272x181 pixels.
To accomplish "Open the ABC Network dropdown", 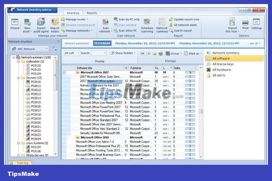I will (30, 49).
